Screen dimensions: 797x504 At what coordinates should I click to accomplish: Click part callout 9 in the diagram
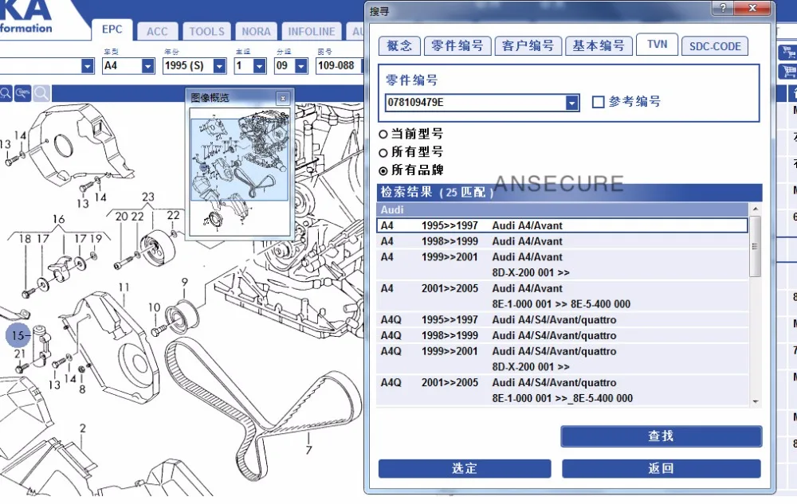click(185, 281)
